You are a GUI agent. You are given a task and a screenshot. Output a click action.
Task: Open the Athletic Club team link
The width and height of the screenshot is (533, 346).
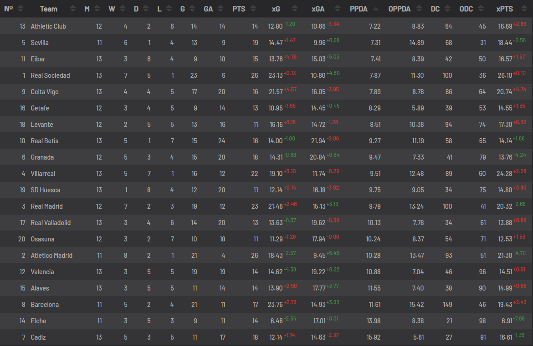point(48,26)
